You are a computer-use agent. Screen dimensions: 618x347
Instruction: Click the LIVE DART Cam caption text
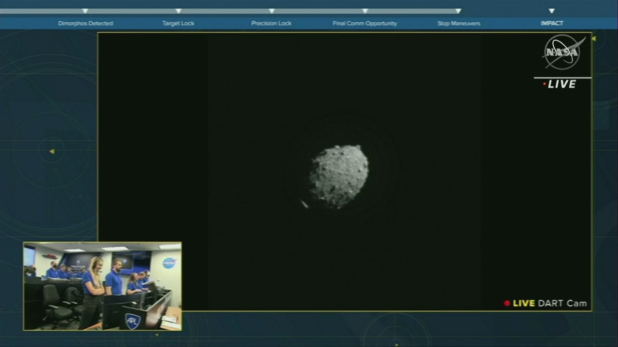click(549, 303)
